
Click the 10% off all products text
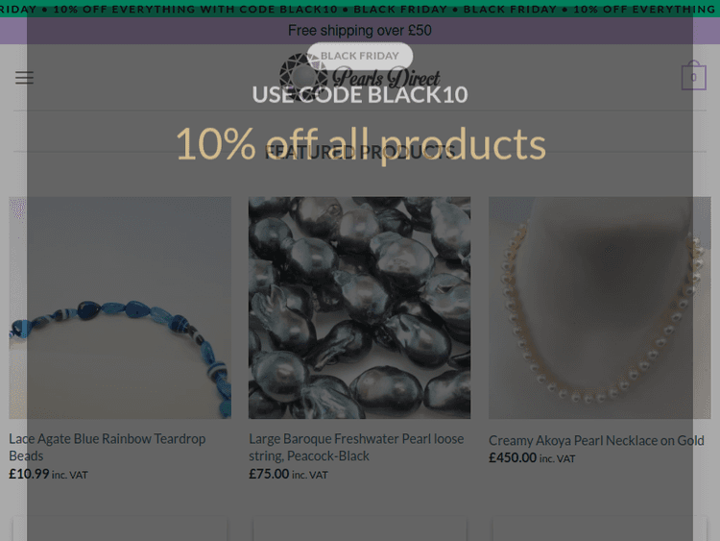pyautogui.click(x=359, y=144)
